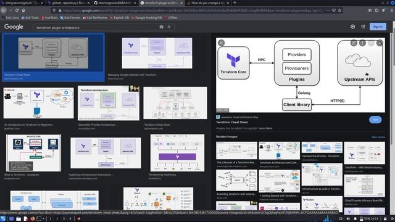Open the Kali Linux bookmark
The height and width of the screenshot is (222, 395).
[x=10, y=18]
